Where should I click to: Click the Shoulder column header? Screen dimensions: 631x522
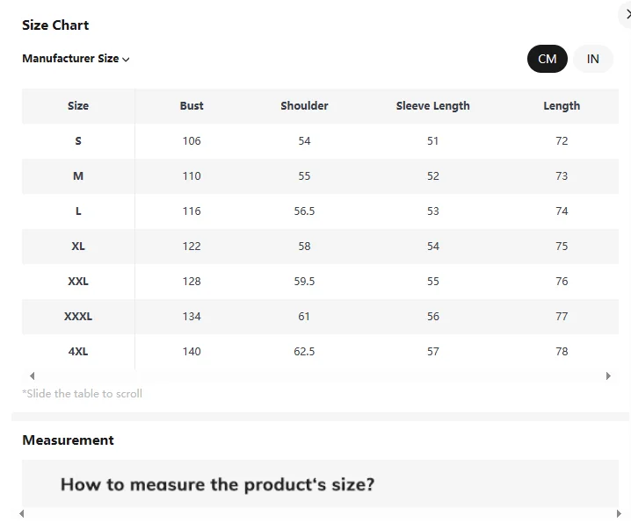click(x=304, y=105)
